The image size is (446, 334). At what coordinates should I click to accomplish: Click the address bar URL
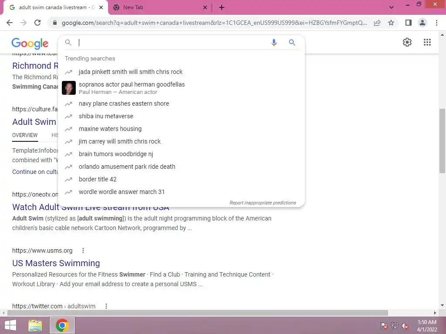point(214,23)
